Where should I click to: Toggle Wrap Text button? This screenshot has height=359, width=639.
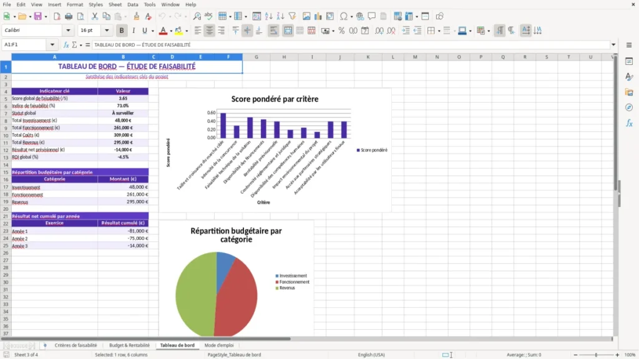[x=273, y=31]
